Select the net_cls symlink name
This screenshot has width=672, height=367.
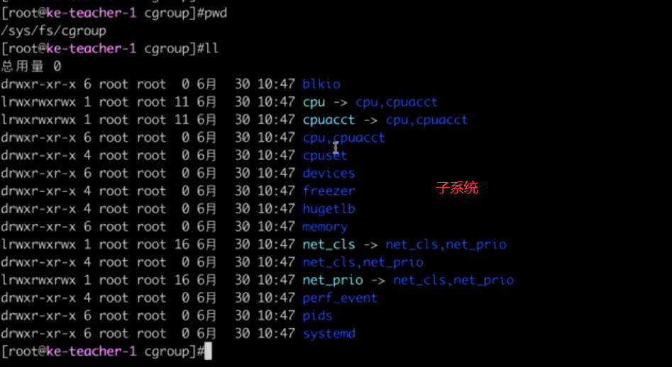(x=329, y=244)
